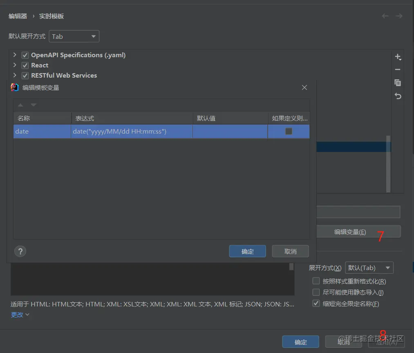Image resolution: width=414 pixels, height=353 pixels.
Task: Click the date("yyyy/MM/dd HH:mm:ss") expression cell
Action: coord(132,131)
